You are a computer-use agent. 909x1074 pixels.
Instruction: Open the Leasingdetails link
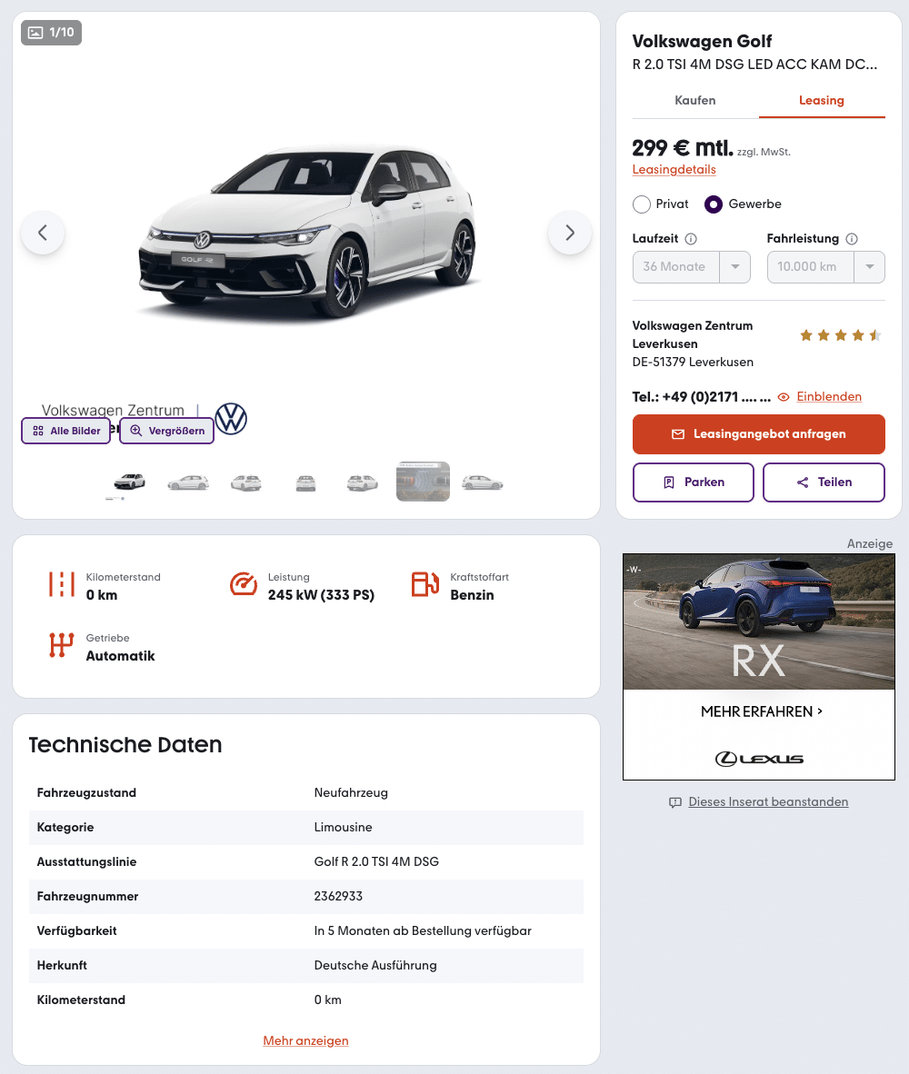click(x=674, y=169)
